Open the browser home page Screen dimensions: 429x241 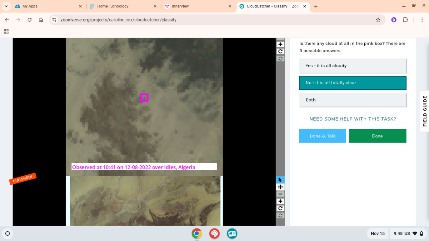coord(41,20)
